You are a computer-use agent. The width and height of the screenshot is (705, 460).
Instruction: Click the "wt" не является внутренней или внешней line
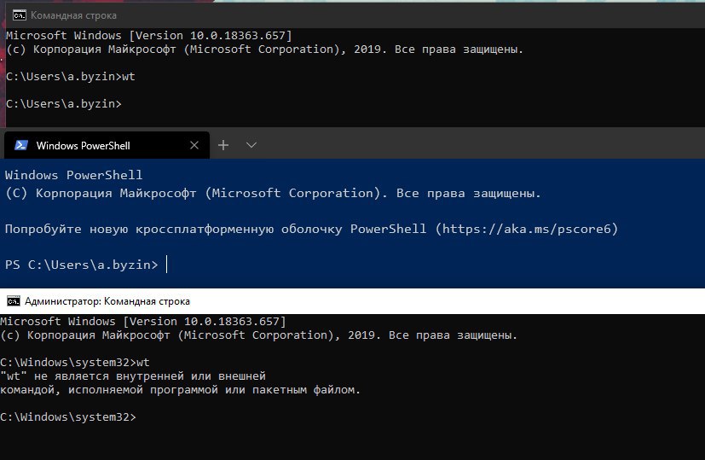coord(133,376)
